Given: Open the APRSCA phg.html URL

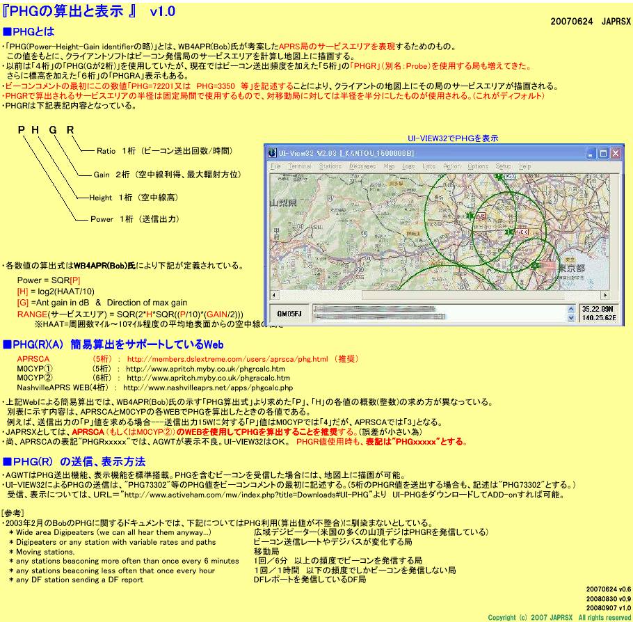Looking at the screenshot, I should pos(227,359).
